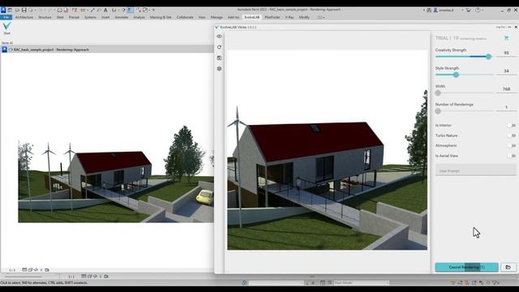Click the Width value field 768
The height and width of the screenshot is (292, 519).
coord(506,89)
